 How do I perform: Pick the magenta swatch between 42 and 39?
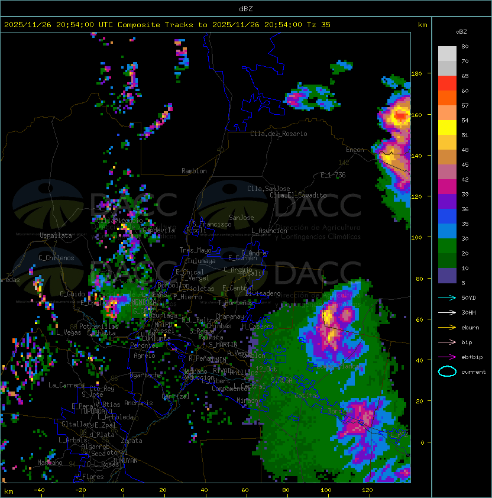point(447,186)
